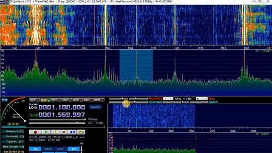Click the RBW 4.6 Hz value
This screenshot has height=153, width=272.
pyautogui.click(x=183, y=99)
